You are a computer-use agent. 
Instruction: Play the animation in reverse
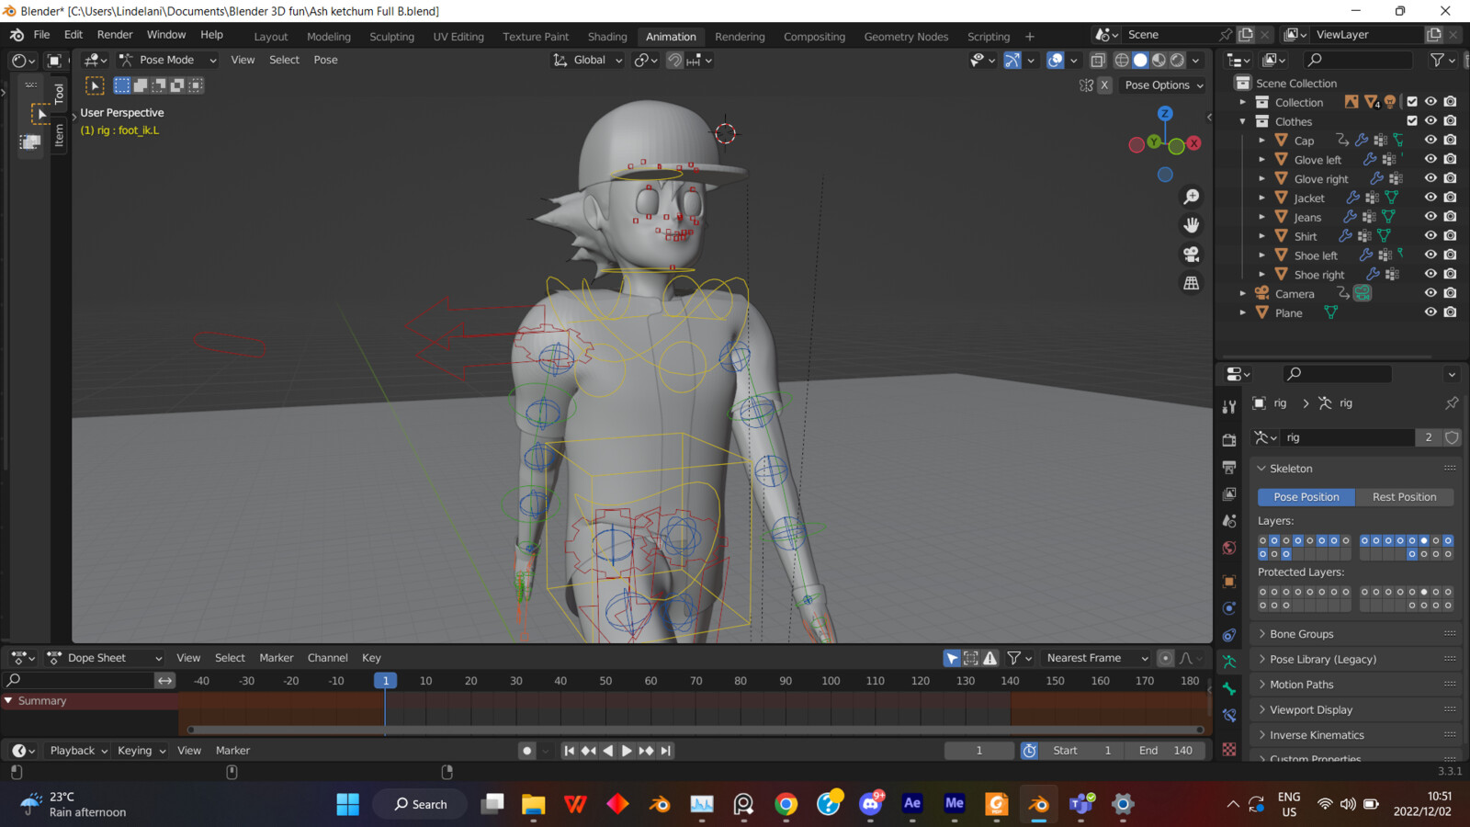[607, 751]
